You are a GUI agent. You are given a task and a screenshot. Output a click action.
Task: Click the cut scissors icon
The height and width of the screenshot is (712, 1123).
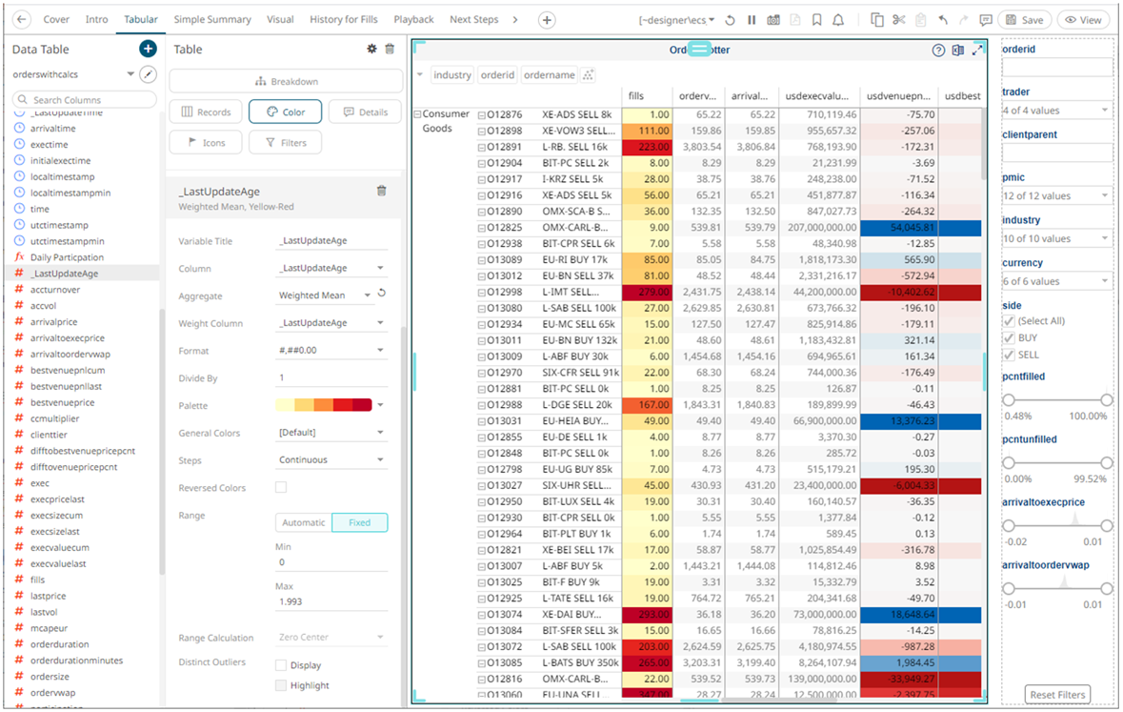coord(898,20)
